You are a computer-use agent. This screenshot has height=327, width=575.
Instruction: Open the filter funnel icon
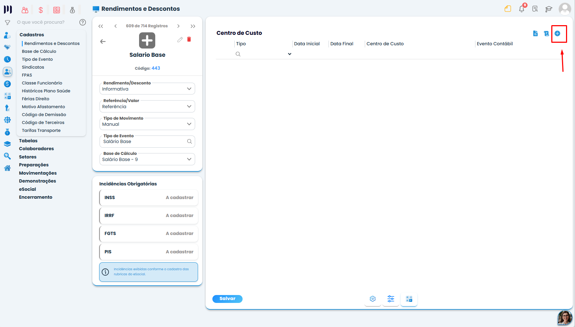pyautogui.click(x=7, y=22)
